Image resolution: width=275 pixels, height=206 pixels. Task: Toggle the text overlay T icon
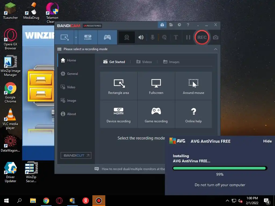pos(176,37)
